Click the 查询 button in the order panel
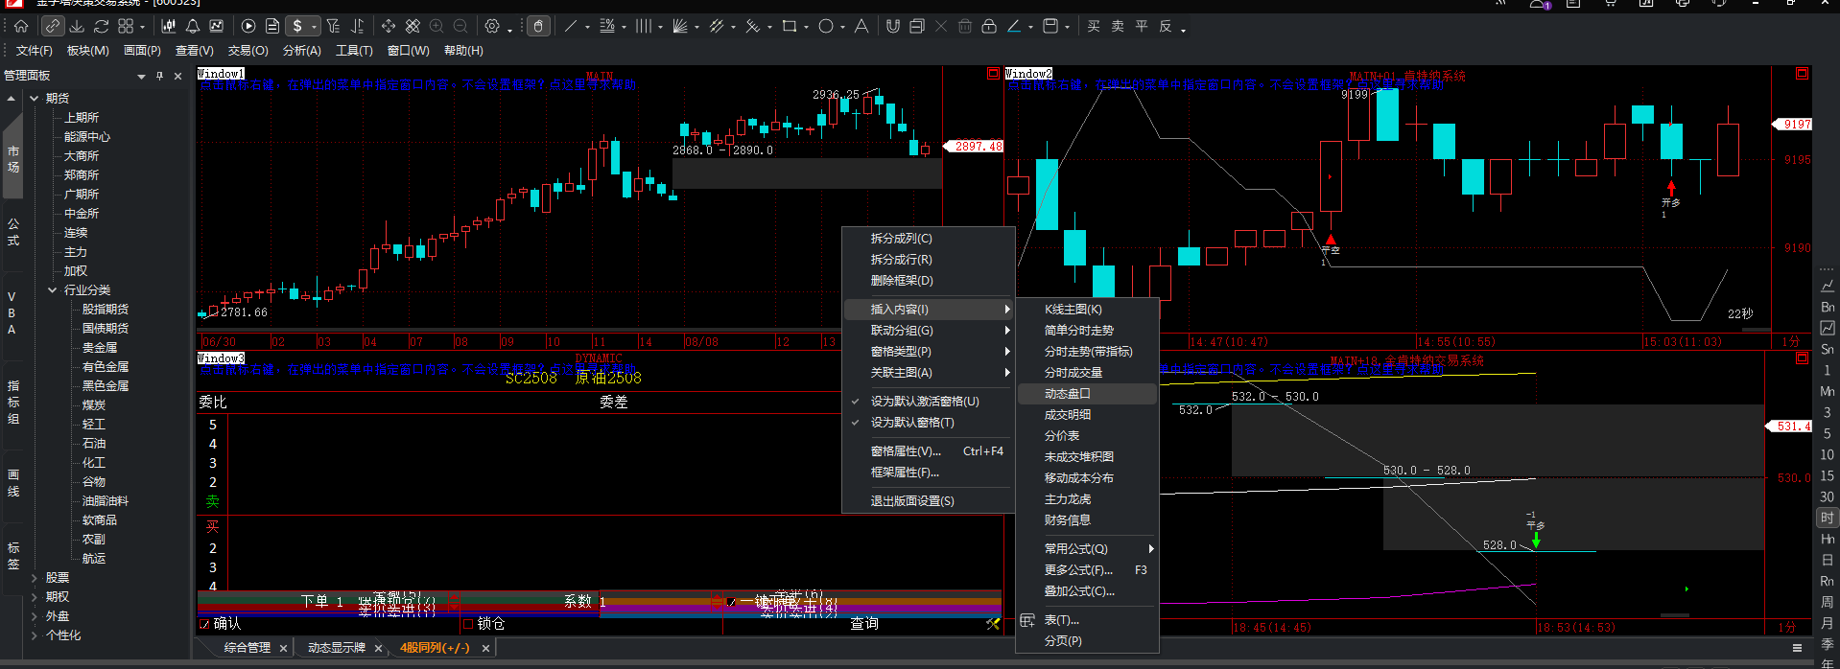Screen dimensions: 1840x669 (x=863, y=624)
